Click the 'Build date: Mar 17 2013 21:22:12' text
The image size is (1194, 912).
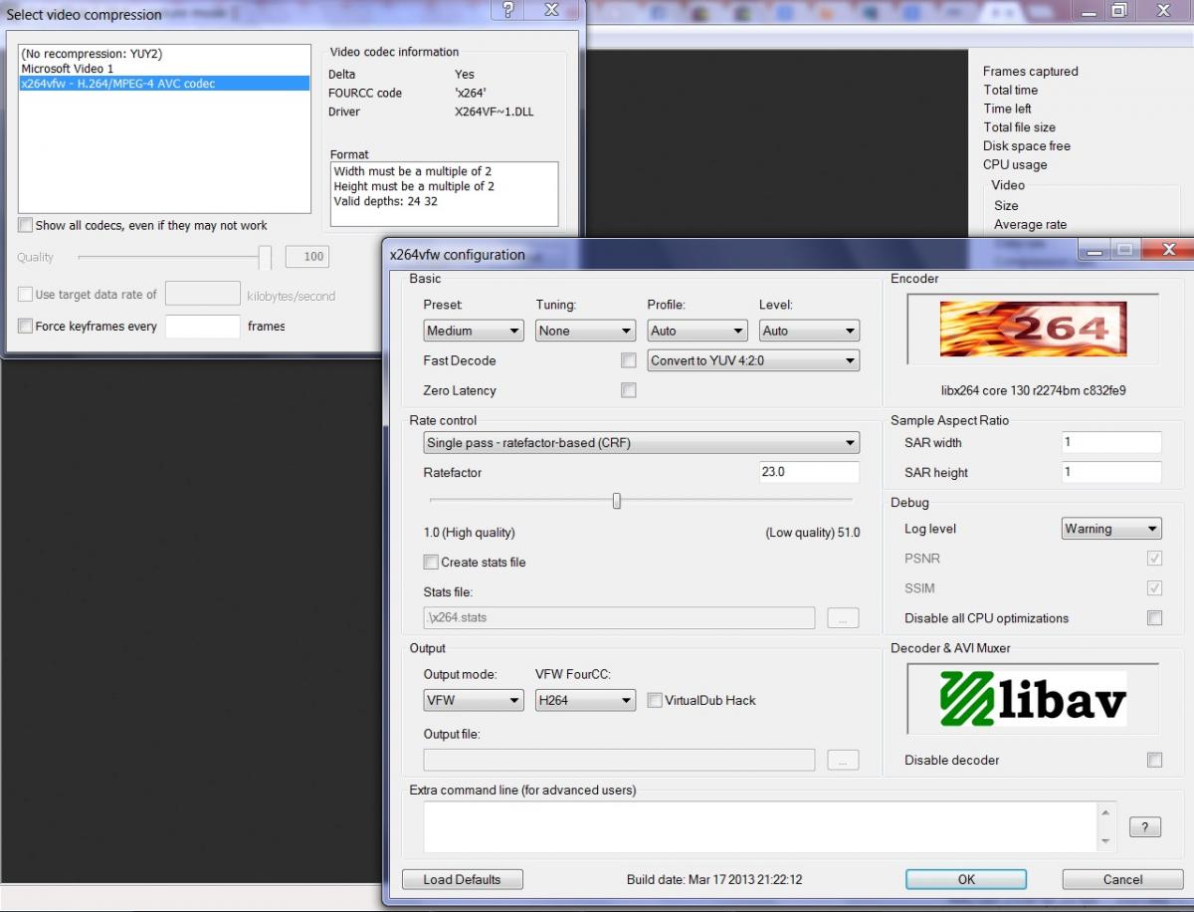pyautogui.click(x=714, y=880)
